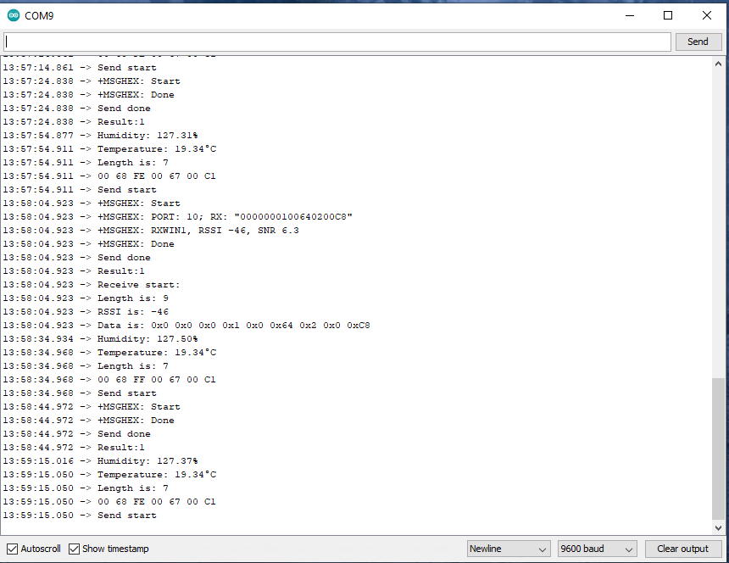Open the Newline line-ending dropdown
The height and width of the screenshot is (563, 729).
tap(509, 549)
